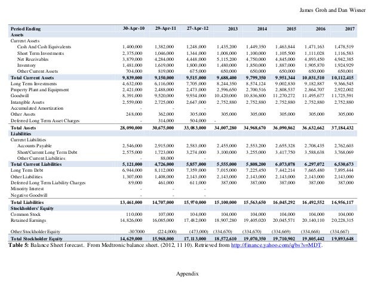Click the 'Total Current Liabilities' row label
The height and width of the screenshot is (294, 381).
click(36, 164)
